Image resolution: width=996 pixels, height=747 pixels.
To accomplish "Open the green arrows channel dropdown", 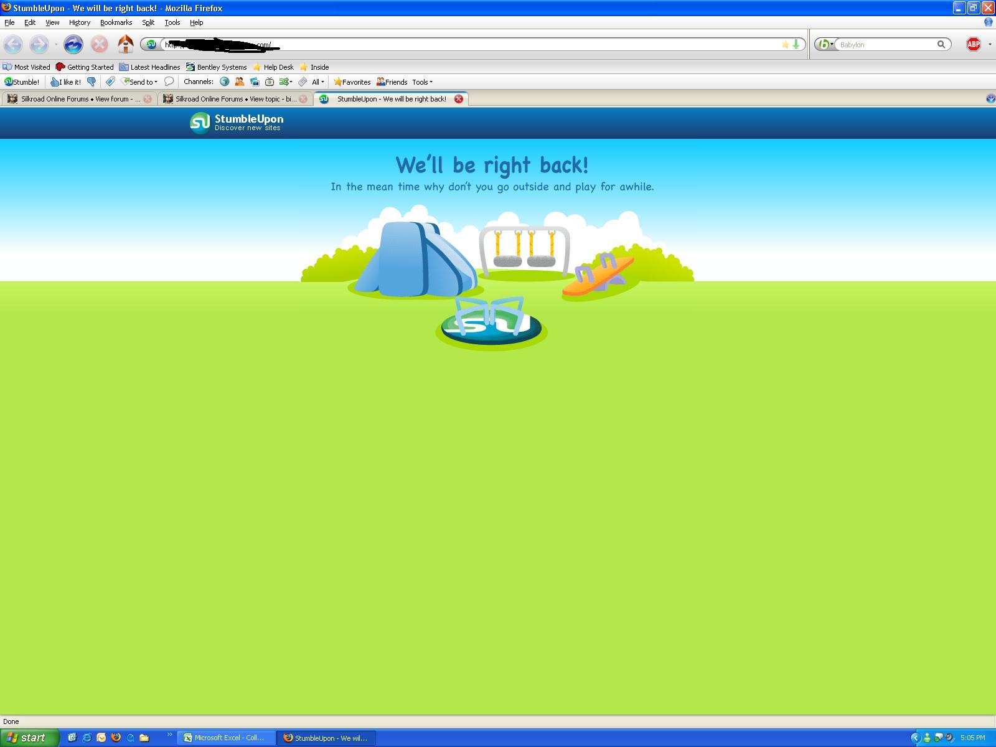I will pos(286,82).
